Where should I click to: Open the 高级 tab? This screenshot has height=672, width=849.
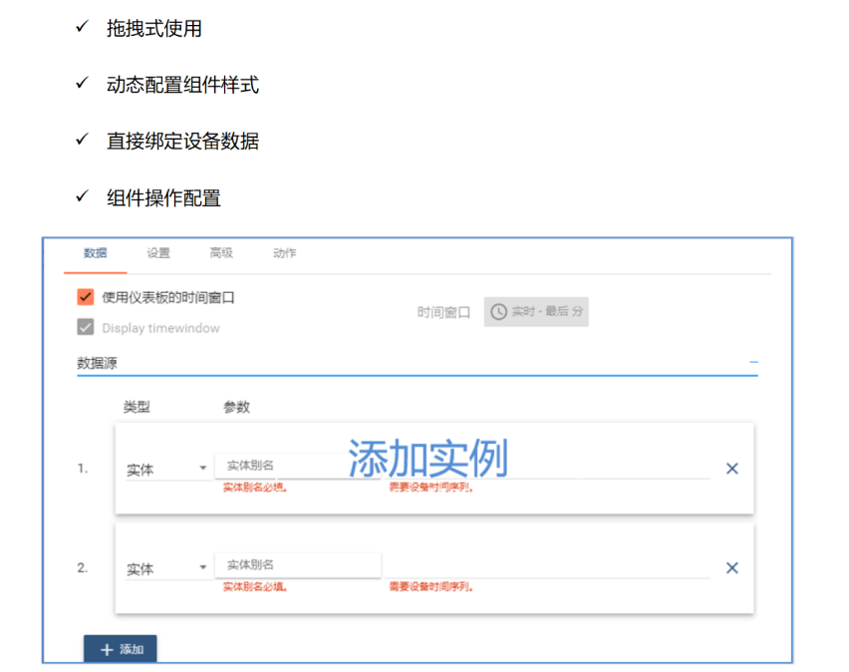(221, 253)
